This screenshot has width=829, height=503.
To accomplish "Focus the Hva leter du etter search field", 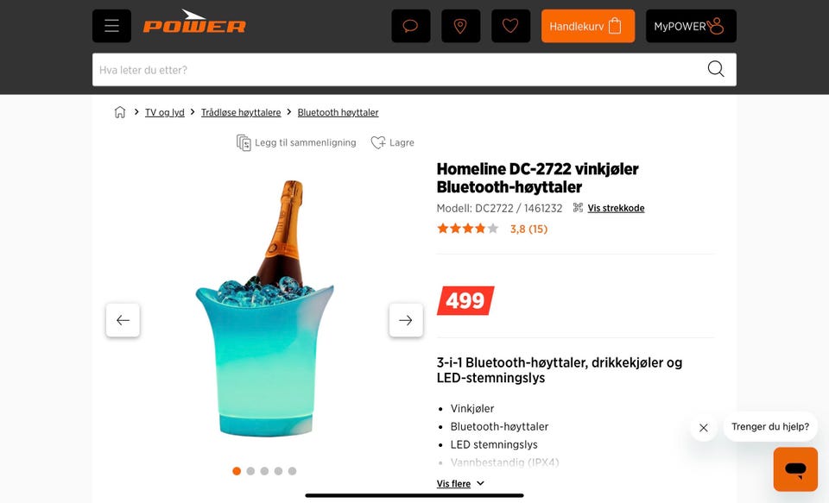I will click(x=399, y=70).
